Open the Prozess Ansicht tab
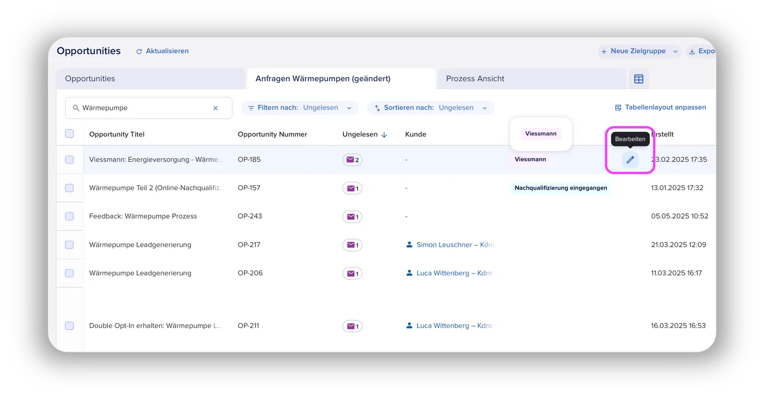Screen dimensions: 764x399 point(531,79)
